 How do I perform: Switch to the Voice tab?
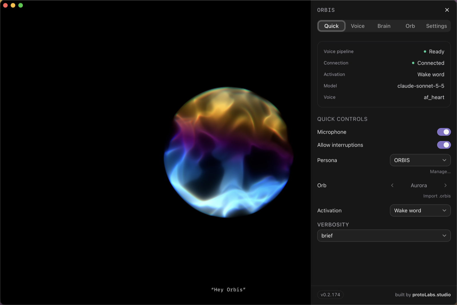(x=358, y=26)
